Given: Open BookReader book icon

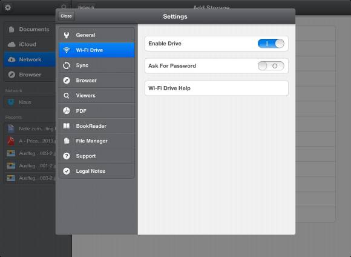Looking at the screenshot, I should (67, 126).
